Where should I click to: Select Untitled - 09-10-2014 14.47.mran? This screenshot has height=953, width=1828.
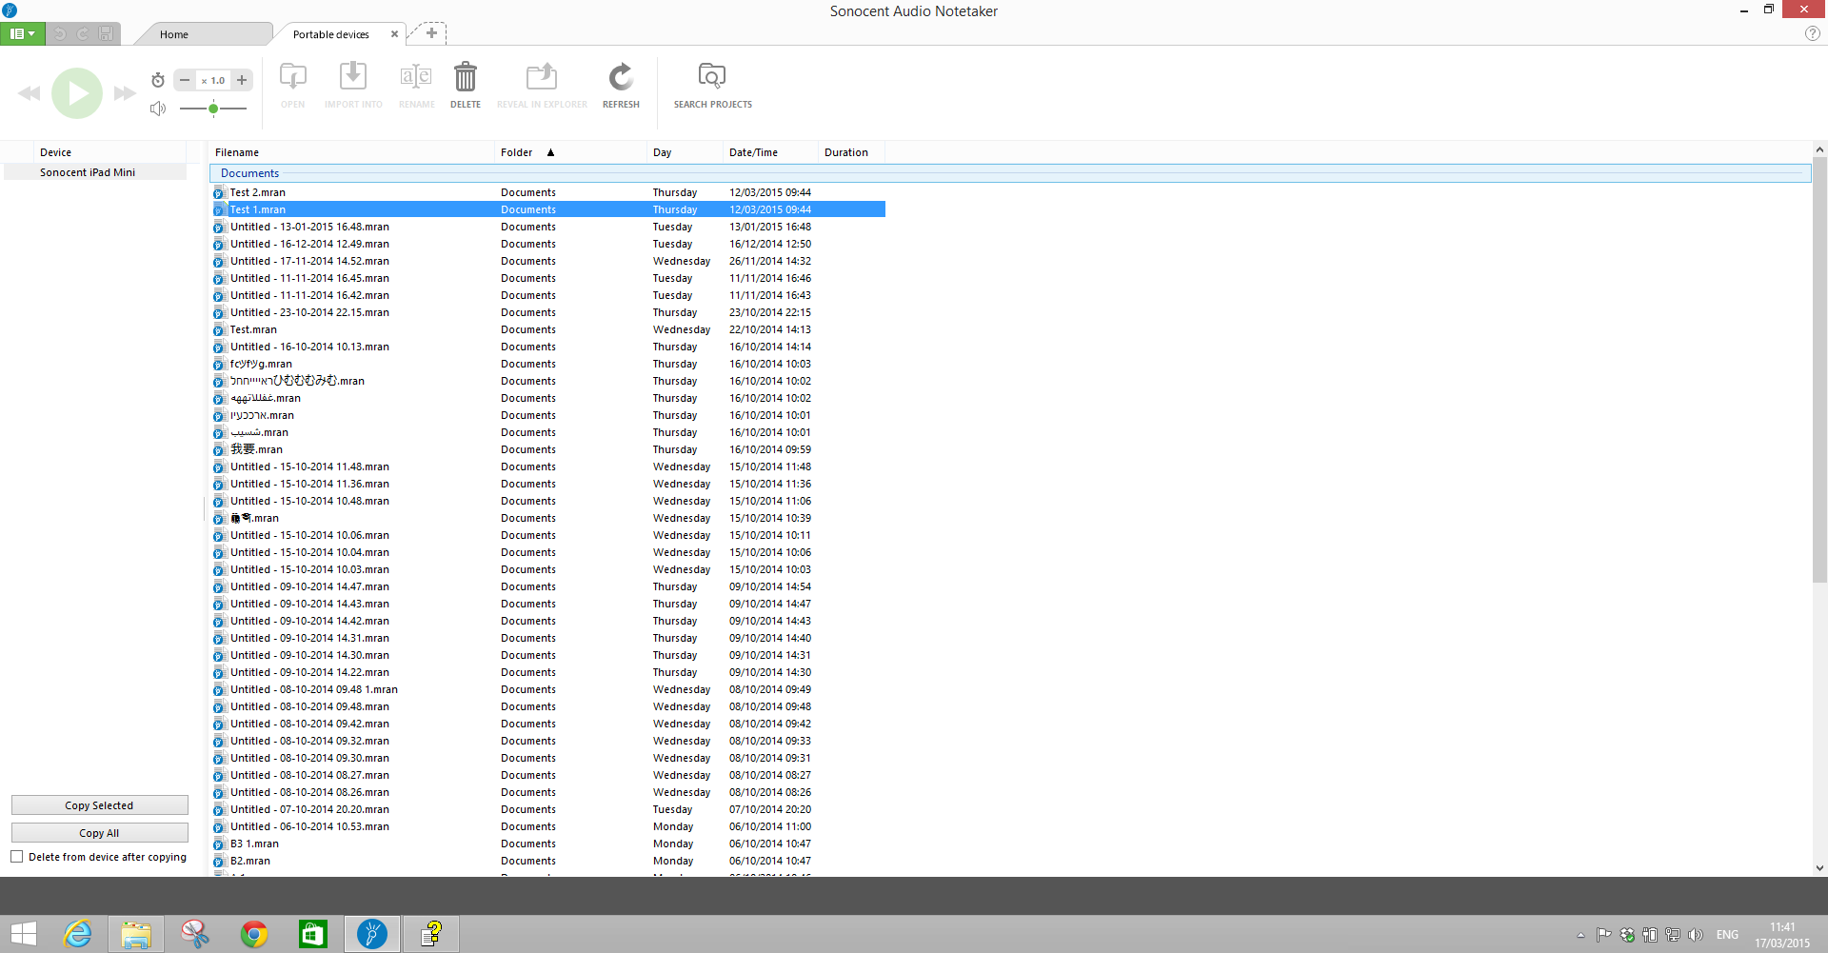pos(309,586)
